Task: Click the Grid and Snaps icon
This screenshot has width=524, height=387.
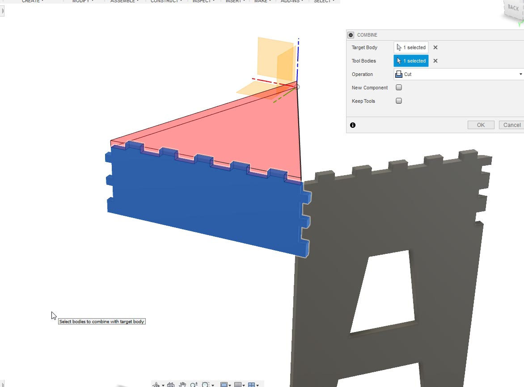Action: [237, 385]
